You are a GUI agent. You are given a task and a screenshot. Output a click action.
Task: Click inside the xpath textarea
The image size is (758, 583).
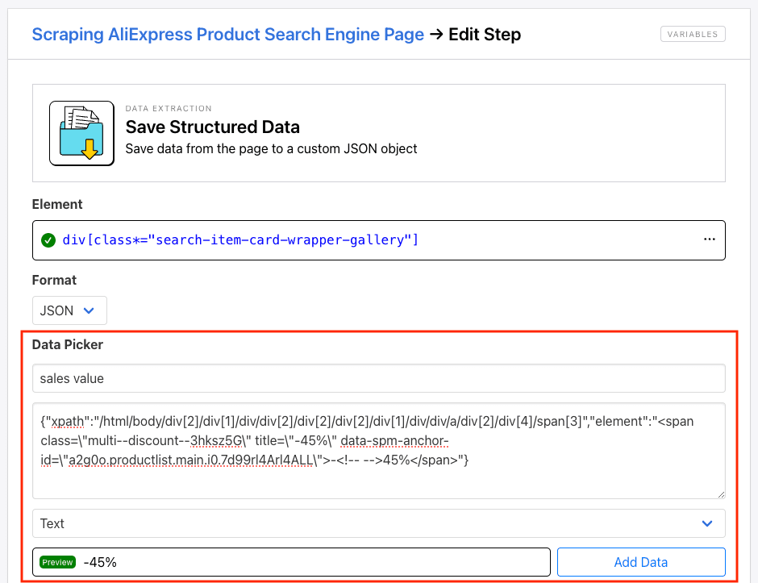coord(378,451)
